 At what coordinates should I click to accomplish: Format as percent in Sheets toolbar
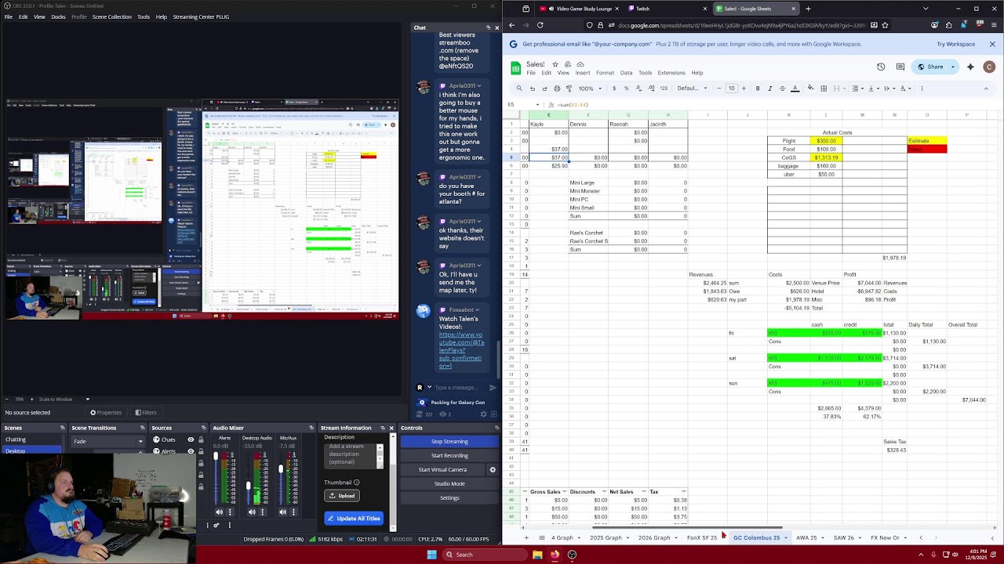coord(626,89)
